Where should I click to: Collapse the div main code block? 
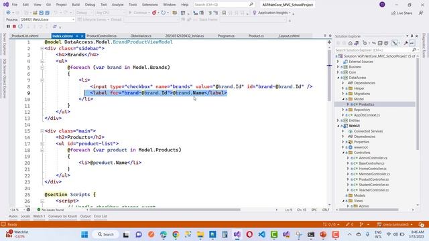[x=42, y=131]
